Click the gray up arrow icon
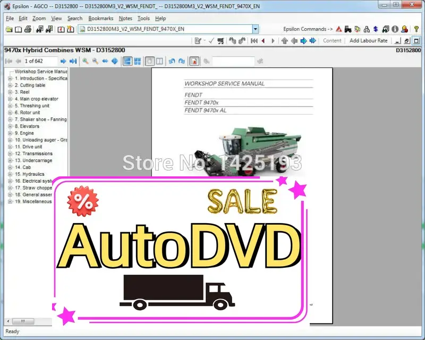Screen dimensions: 425x340 285,41
